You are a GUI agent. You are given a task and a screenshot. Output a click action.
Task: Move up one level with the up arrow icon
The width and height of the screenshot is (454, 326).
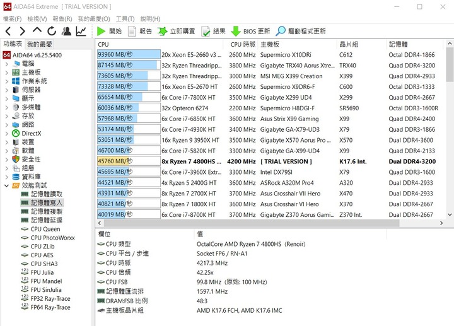37,30
